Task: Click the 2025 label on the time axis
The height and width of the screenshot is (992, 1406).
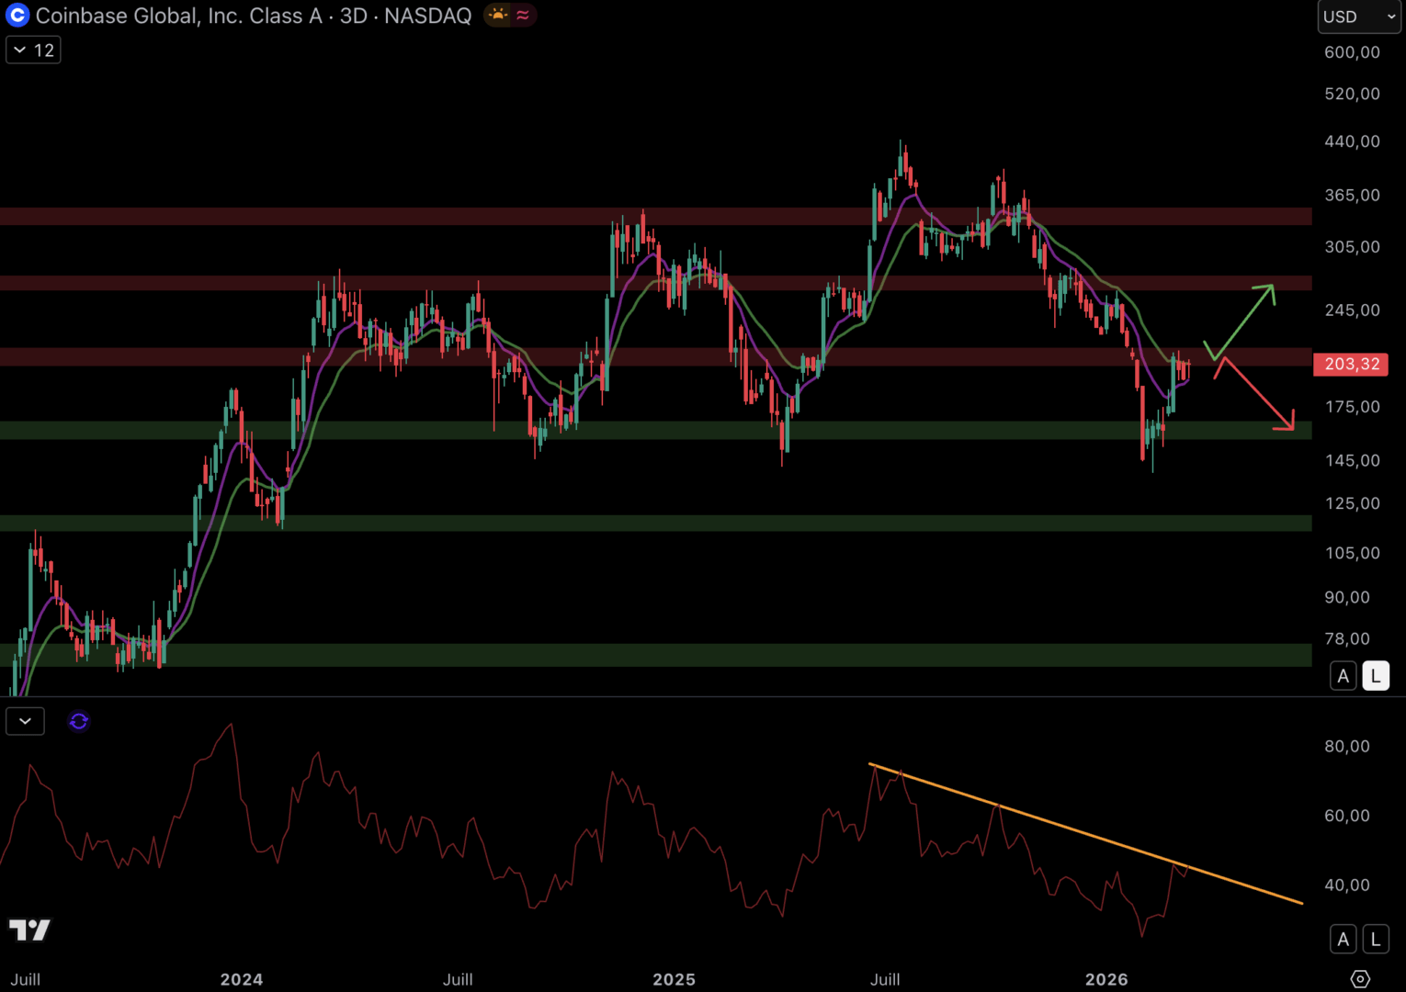Action: coord(674,979)
